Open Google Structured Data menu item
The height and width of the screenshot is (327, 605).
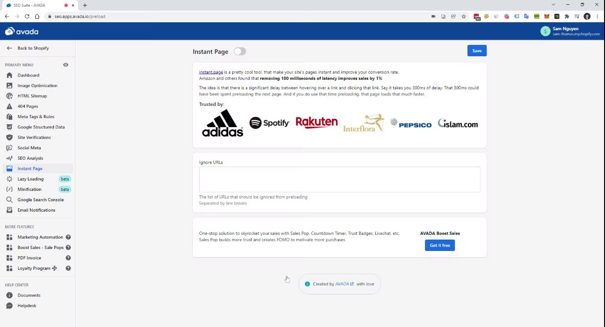tap(41, 127)
